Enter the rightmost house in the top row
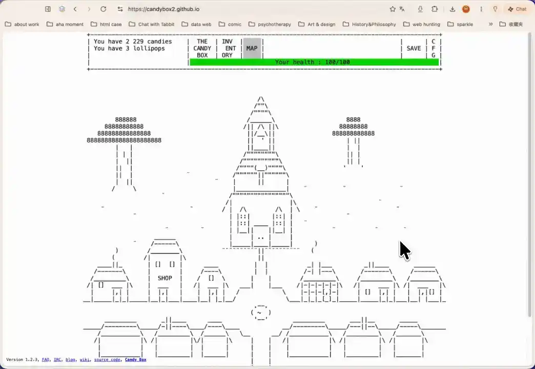Image resolution: width=535 pixels, height=369 pixels. [x=425, y=283]
